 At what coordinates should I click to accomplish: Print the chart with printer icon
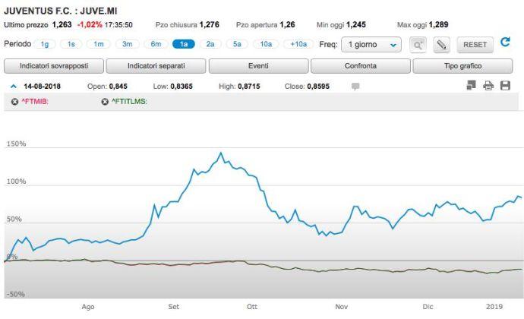pos(488,86)
